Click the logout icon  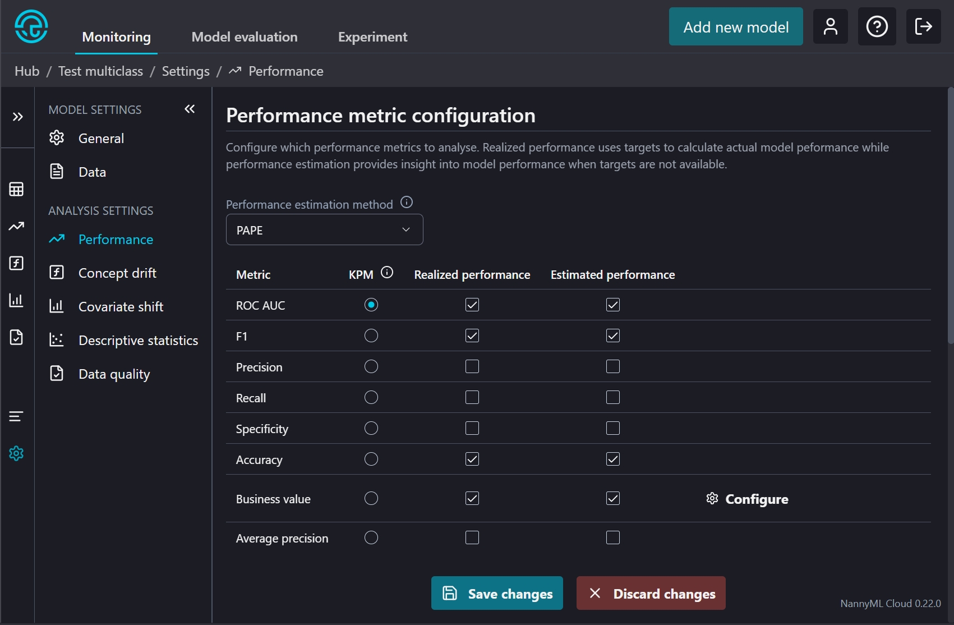[x=923, y=26]
